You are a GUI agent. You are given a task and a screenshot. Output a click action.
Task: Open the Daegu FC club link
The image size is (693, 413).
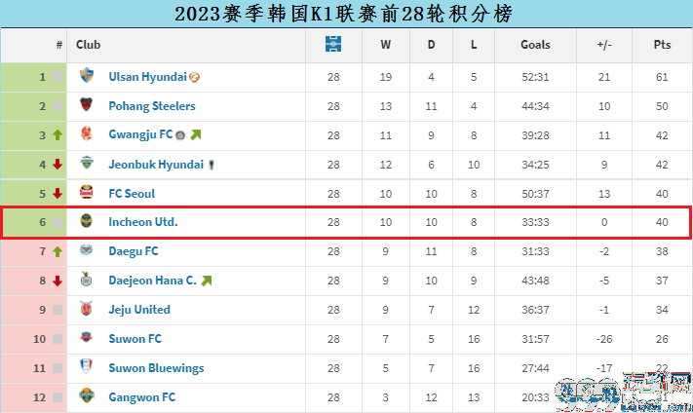click(x=134, y=251)
